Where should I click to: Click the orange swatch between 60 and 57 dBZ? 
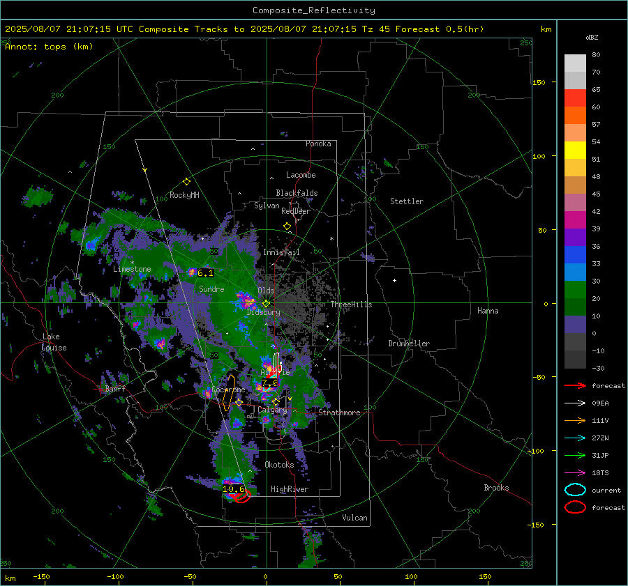click(575, 116)
